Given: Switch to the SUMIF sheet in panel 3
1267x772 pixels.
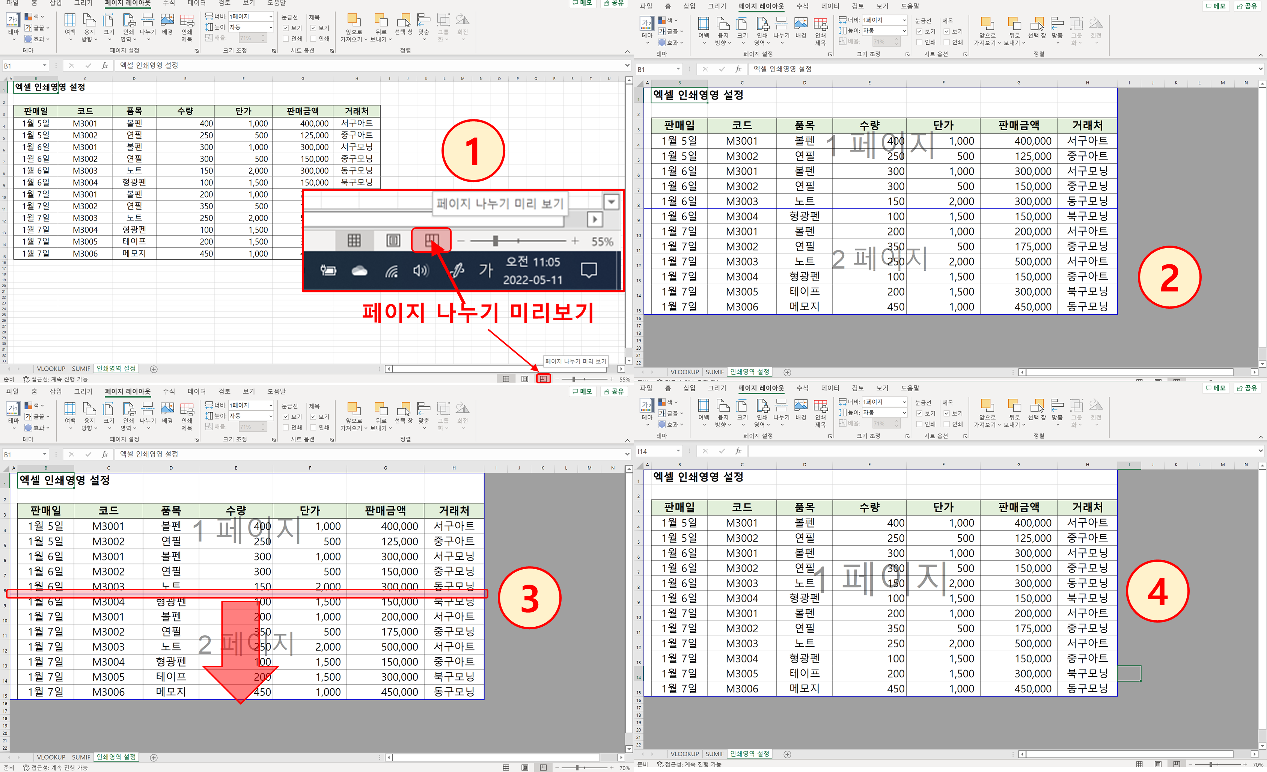Looking at the screenshot, I should tap(81, 757).
